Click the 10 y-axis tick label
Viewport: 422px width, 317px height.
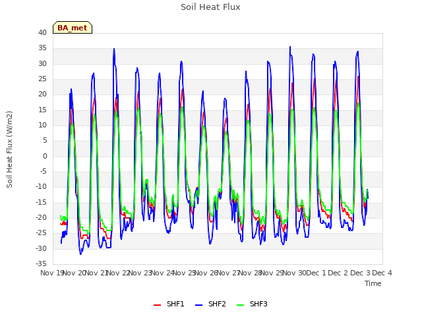(42, 125)
